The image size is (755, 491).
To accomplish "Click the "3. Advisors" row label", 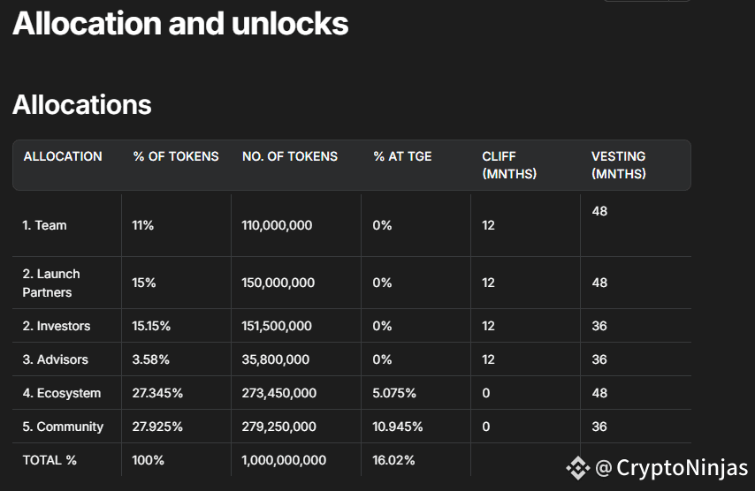I will [x=56, y=359].
